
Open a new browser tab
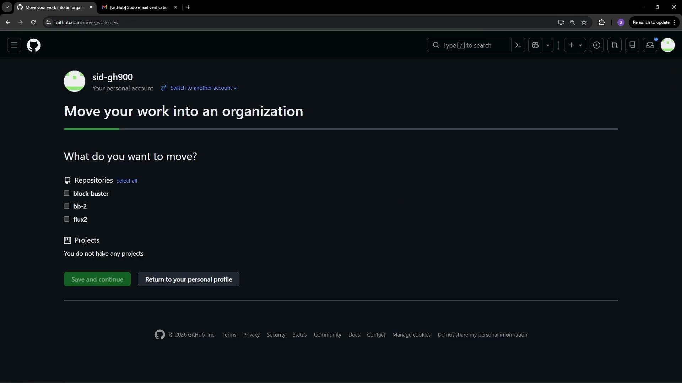click(188, 7)
